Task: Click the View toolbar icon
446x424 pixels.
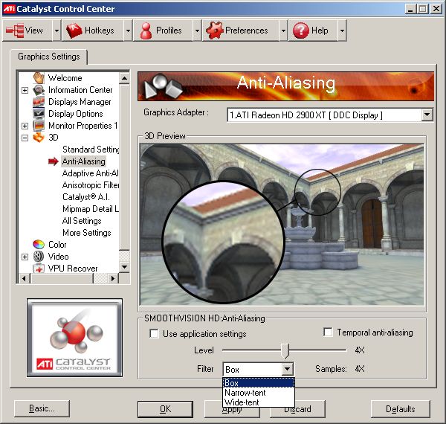Action: click(15, 30)
